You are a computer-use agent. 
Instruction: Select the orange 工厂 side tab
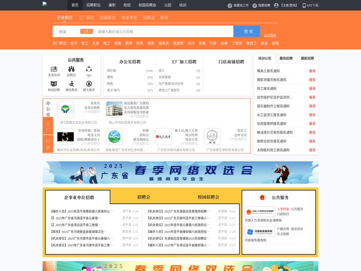pos(48,126)
